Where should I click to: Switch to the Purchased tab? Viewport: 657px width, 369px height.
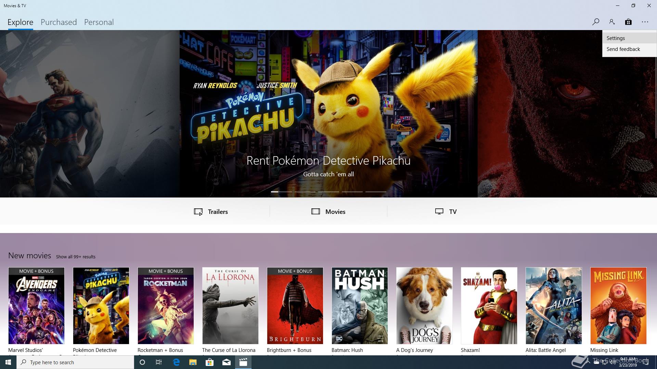pos(59,22)
